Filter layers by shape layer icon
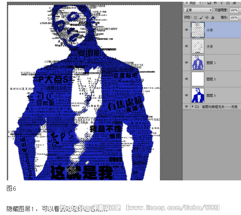241x215 pixels. pyautogui.click(x=228, y=3)
